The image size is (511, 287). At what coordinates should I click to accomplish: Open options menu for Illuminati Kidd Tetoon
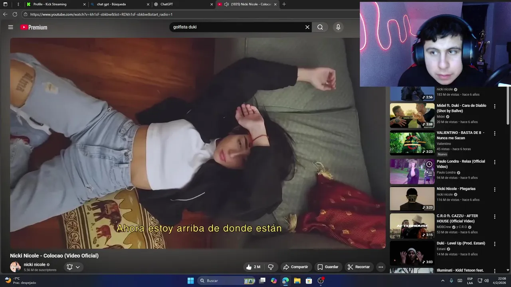[495, 271]
